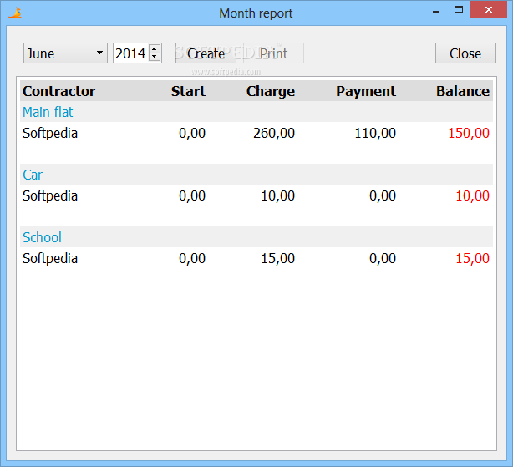This screenshot has width=513, height=467.
Task: Click the 0,00 start value for Main flat
Action: point(192,133)
